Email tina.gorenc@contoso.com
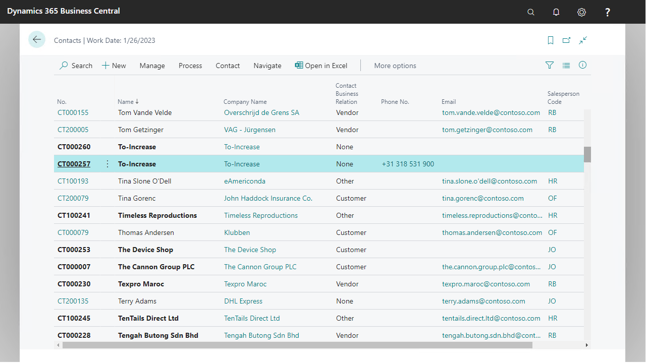 pyautogui.click(x=483, y=198)
